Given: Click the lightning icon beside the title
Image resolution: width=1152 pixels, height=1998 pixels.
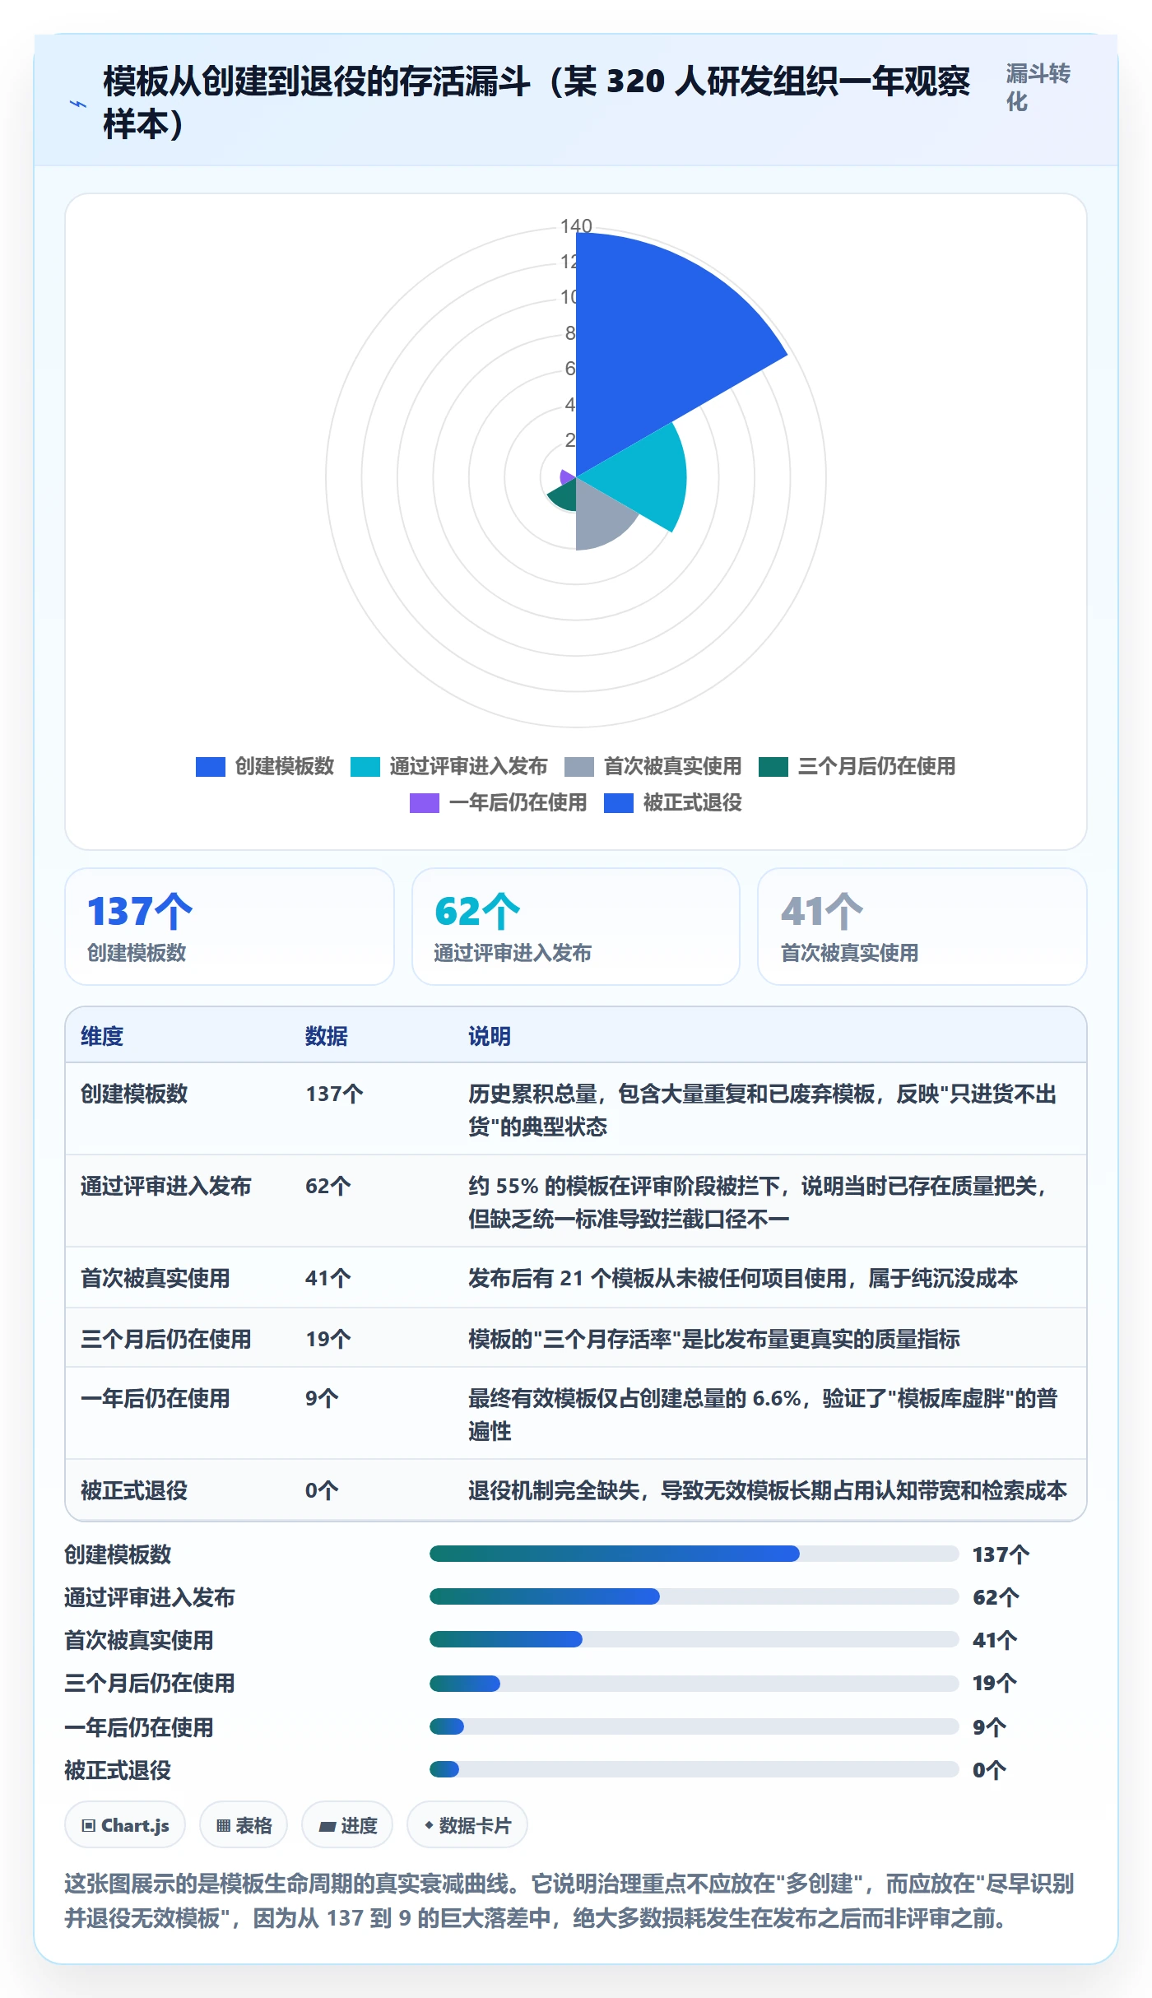Looking at the screenshot, I should (x=78, y=104).
